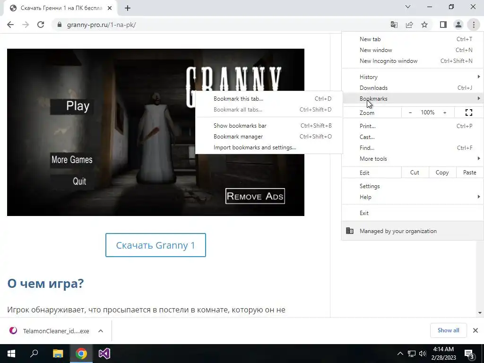
Task: Click the profile avatar icon
Action: pos(458,25)
